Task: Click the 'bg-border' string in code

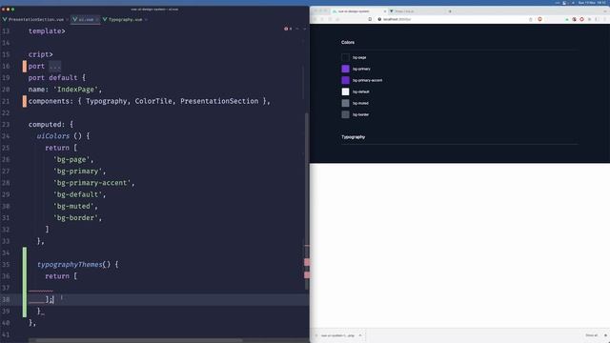Action: coord(75,218)
